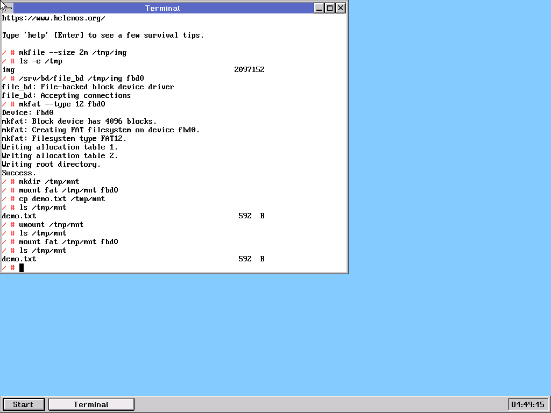Click the blinking cursor at the prompt
Image resolution: width=551 pixels, height=413 pixels.
coord(22,268)
